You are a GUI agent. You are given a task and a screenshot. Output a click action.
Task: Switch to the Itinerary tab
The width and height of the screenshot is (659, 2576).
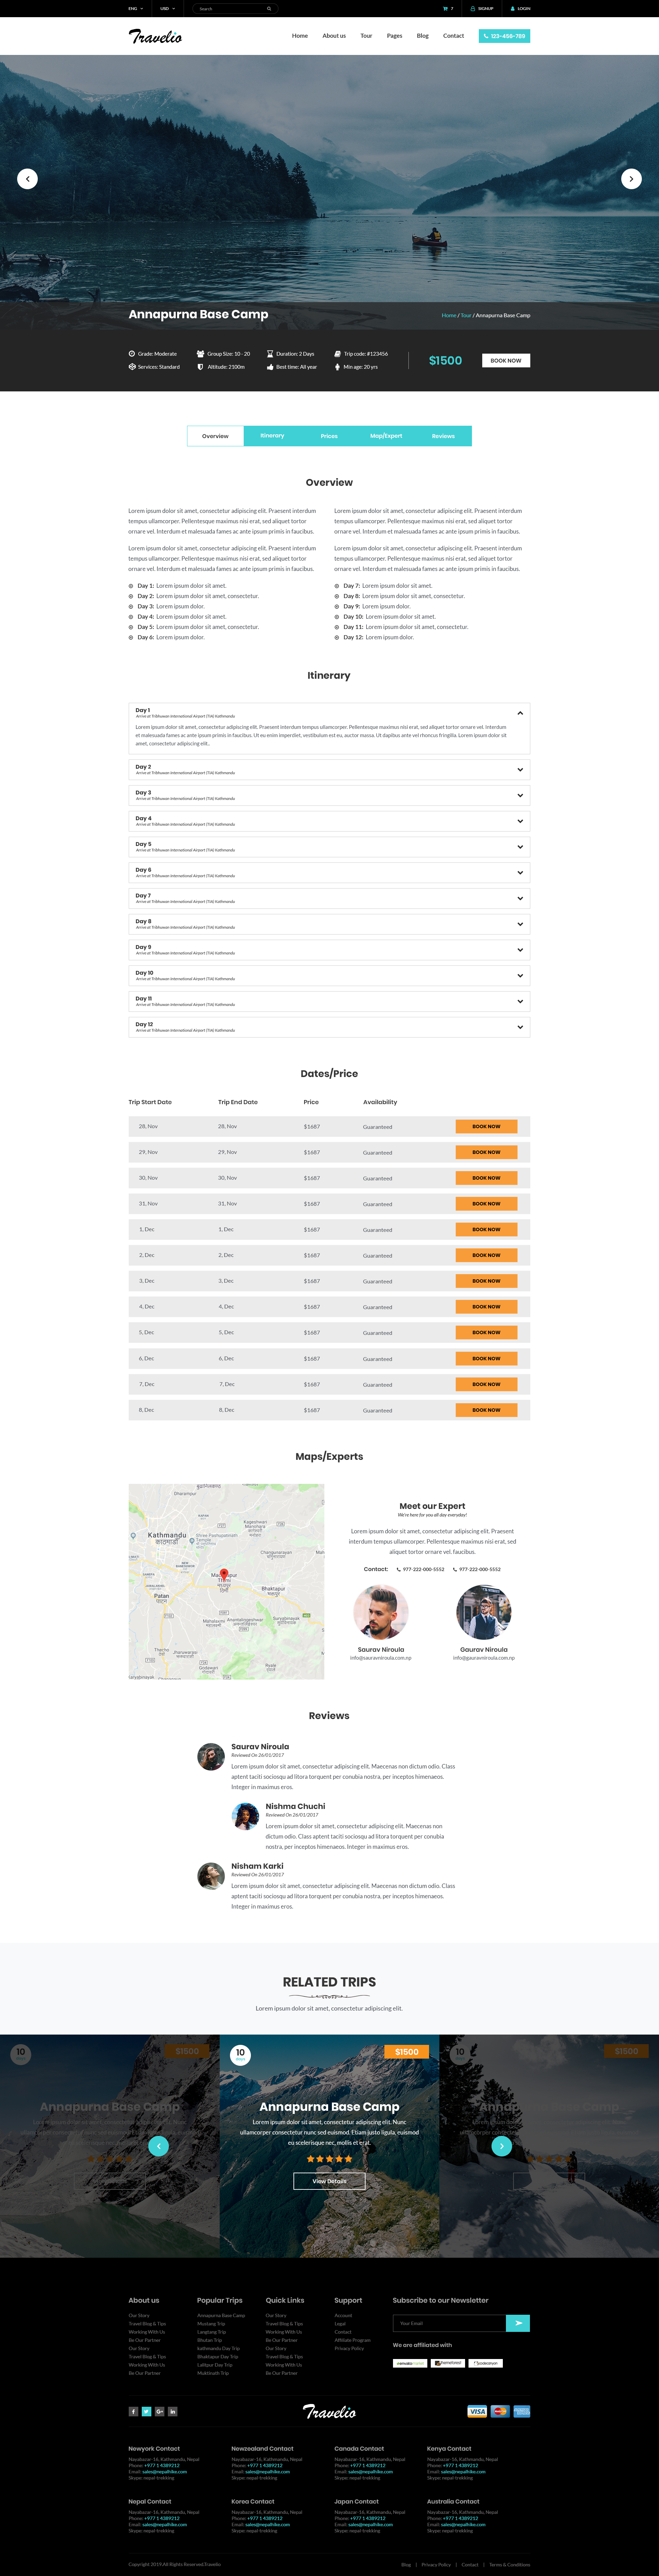272,436
